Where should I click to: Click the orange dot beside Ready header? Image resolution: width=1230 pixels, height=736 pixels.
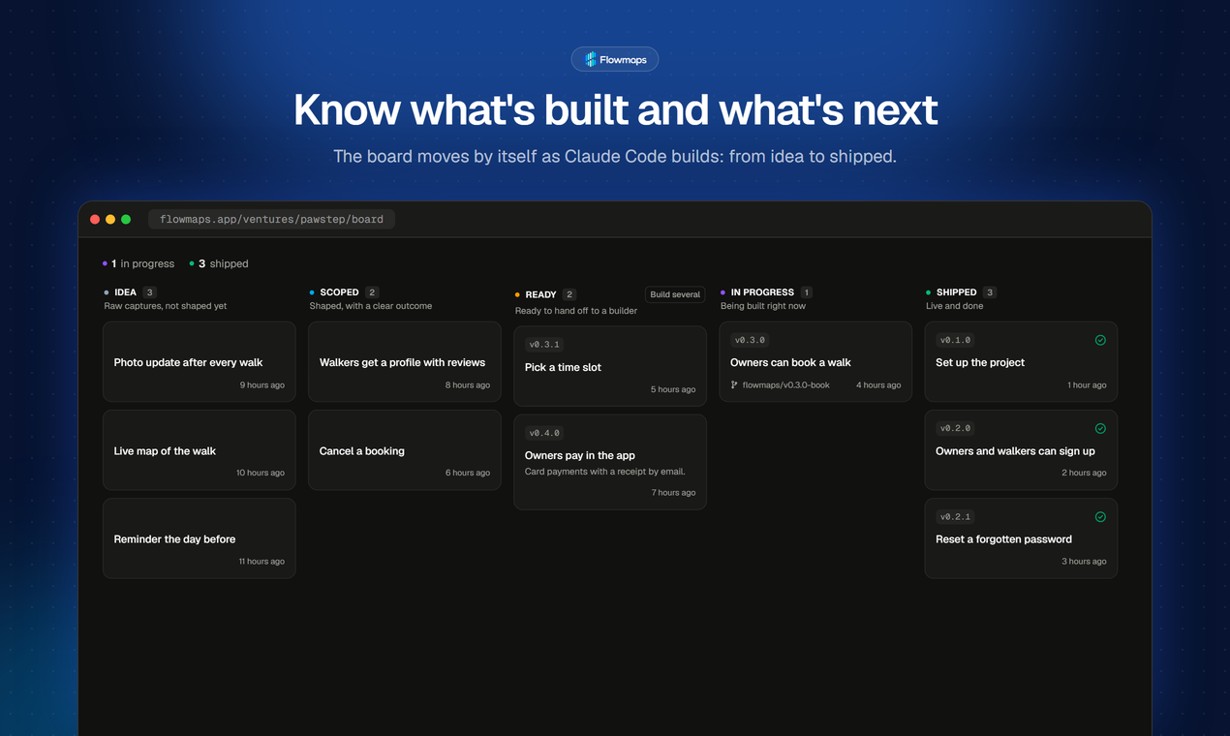pyautogui.click(x=517, y=295)
